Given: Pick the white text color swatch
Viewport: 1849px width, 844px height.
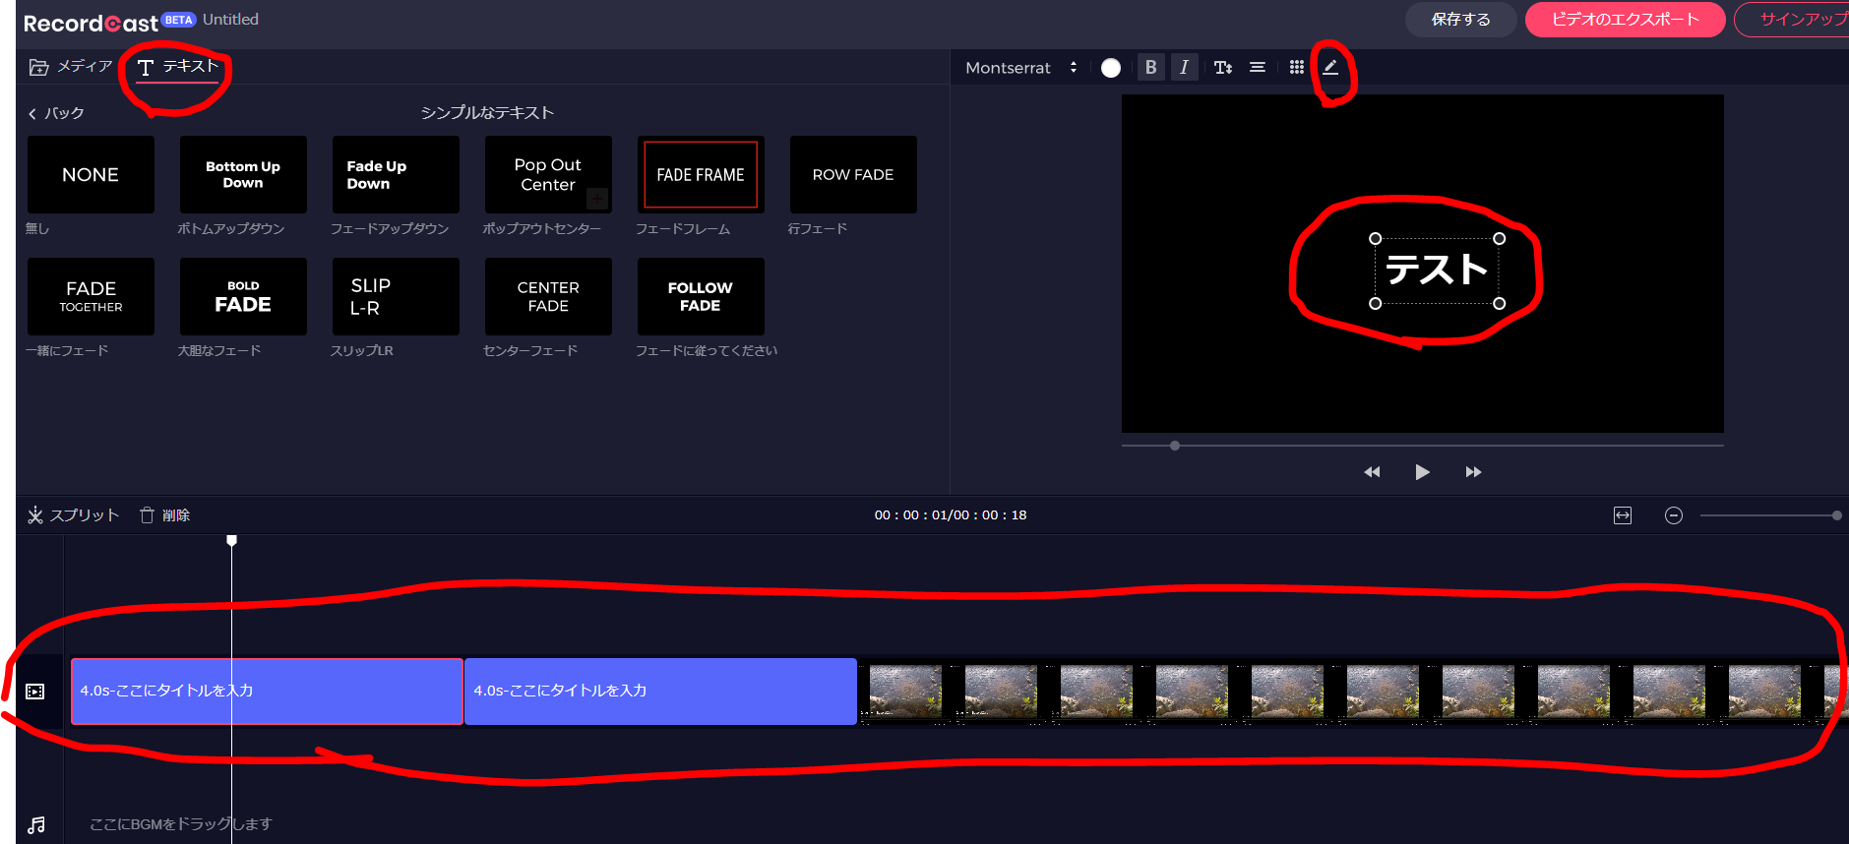Looking at the screenshot, I should pos(1111,68).
